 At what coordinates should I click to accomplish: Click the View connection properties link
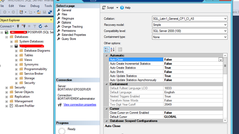pos(79,105)
